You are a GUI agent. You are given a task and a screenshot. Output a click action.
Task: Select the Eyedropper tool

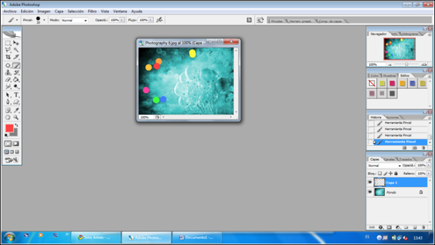[16, 111]
